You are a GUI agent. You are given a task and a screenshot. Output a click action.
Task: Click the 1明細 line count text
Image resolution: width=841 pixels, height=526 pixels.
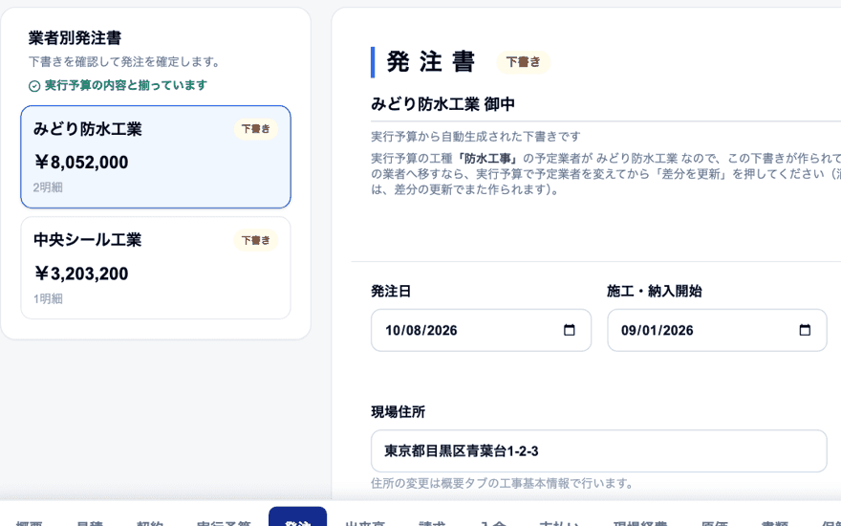(x=48, y=298)
